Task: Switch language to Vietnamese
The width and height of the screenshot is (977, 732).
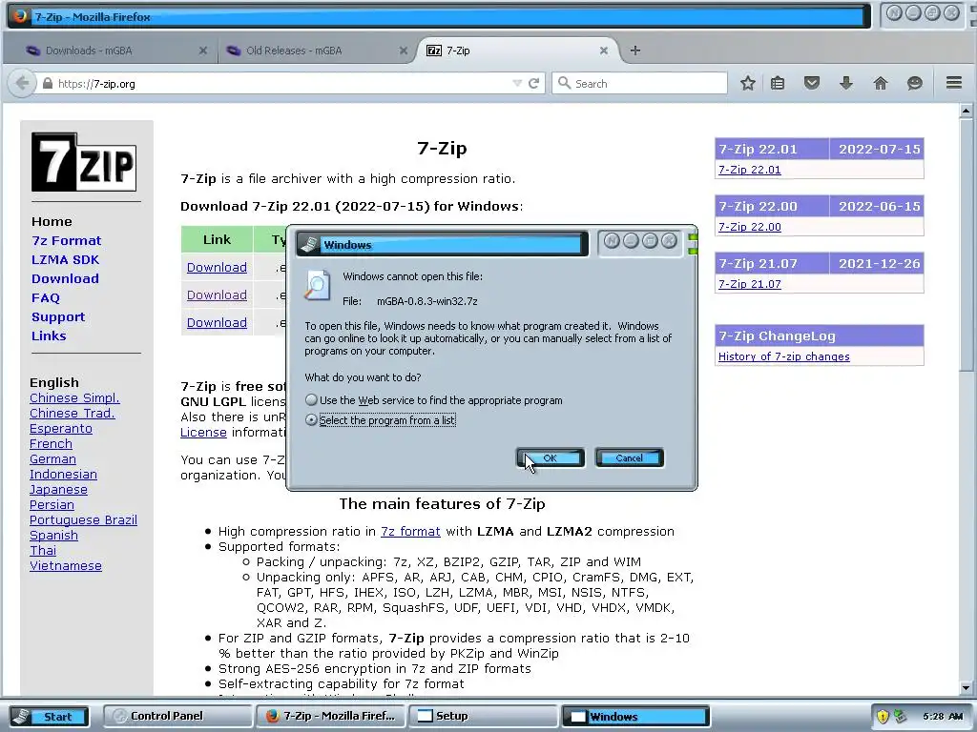Action: click(x=66, y=565)
